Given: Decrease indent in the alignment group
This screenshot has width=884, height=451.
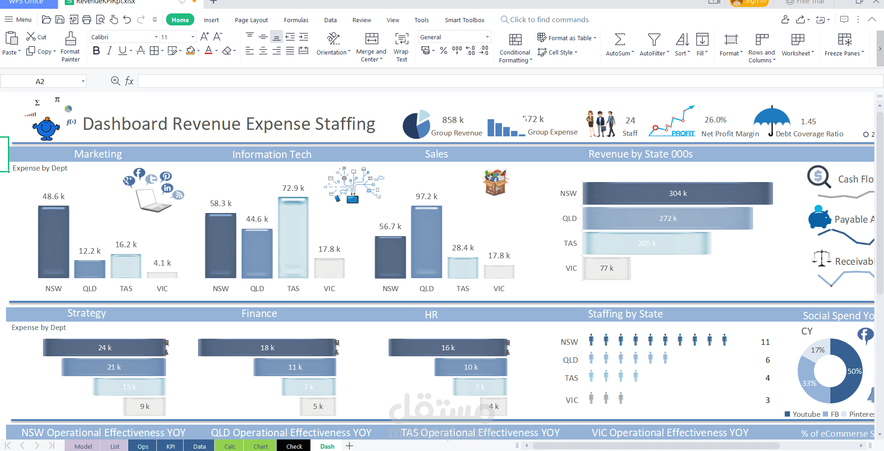Looking at the screenshot, I should click(290, 37).
